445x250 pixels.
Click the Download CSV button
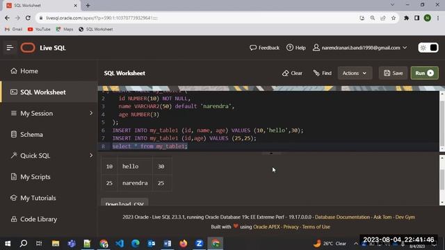pyautogui.click(x=124, y=203)
